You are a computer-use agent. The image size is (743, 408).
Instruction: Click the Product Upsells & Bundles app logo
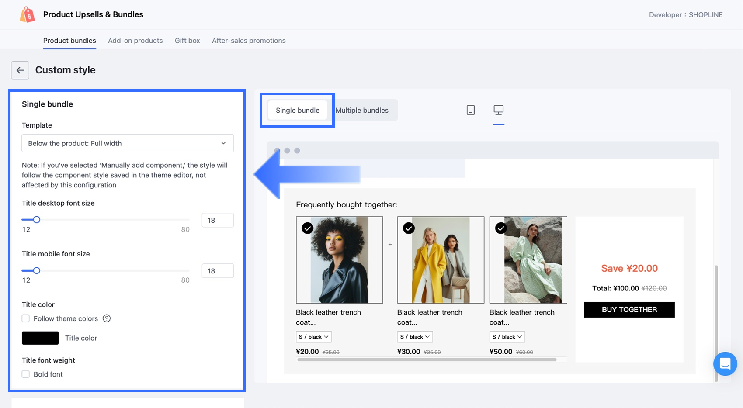27,15
